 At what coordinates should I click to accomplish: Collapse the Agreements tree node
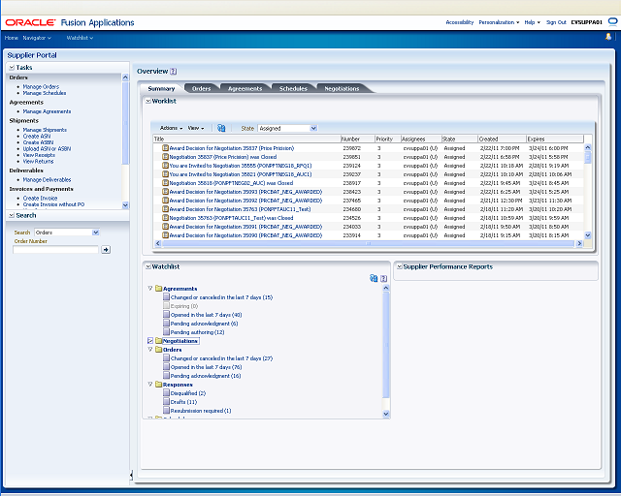[x=150, y=289]
